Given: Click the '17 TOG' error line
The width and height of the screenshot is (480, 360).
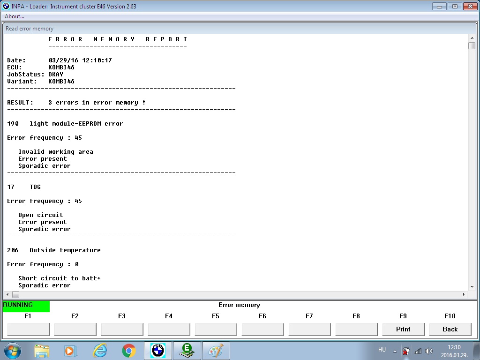Looking at the screenshot, I should click(x=24, y=187).
